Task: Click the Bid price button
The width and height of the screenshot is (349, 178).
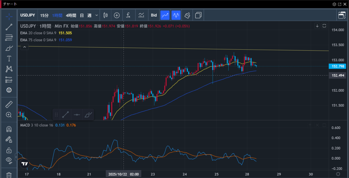Action: [x=154, y=15]
